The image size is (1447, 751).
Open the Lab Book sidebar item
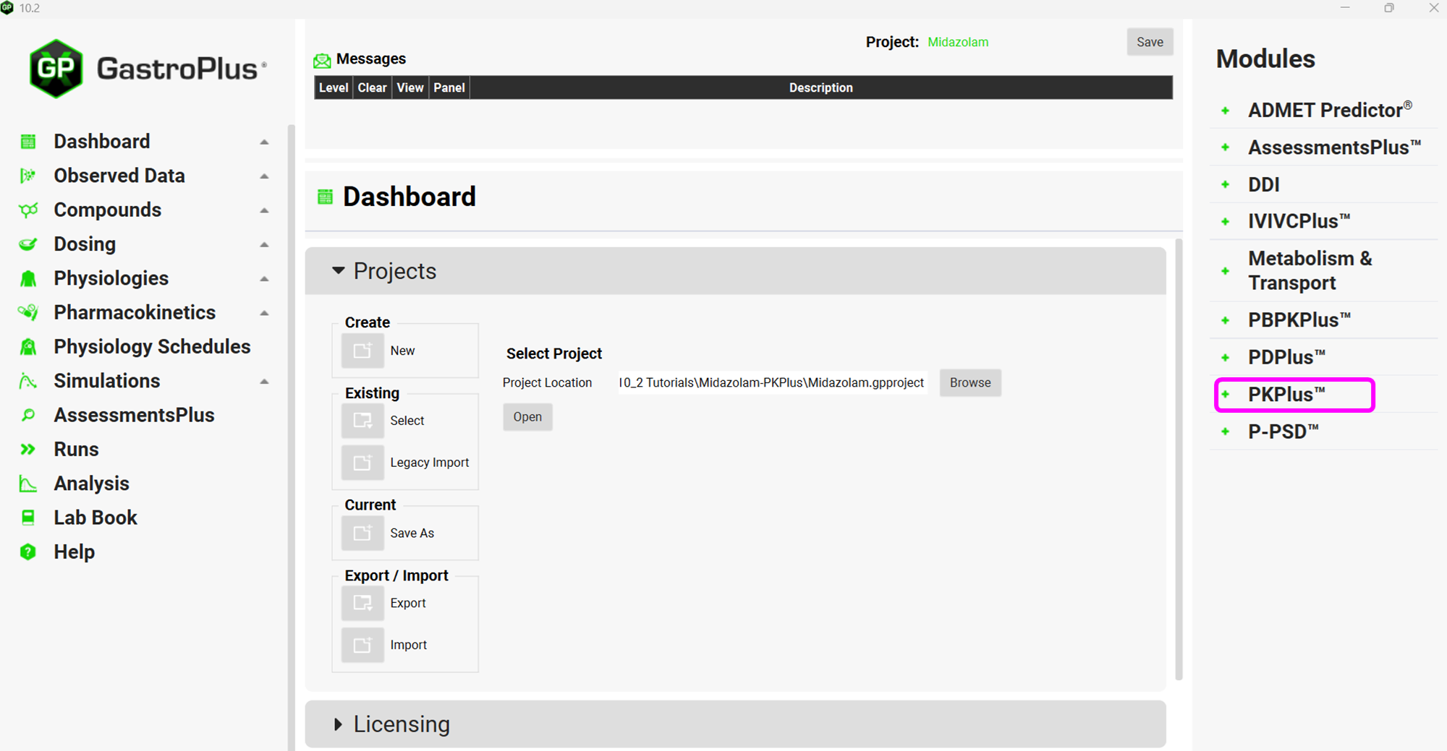[95, 518]
